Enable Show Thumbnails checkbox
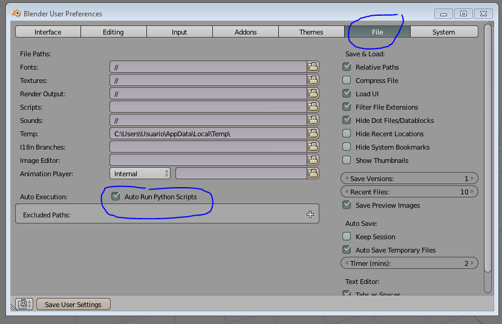 [347, 160]
